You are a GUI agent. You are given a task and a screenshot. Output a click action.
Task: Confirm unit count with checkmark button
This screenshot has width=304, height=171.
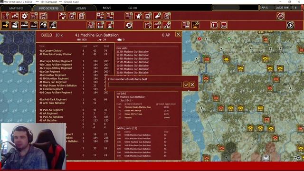click(186, 85)
